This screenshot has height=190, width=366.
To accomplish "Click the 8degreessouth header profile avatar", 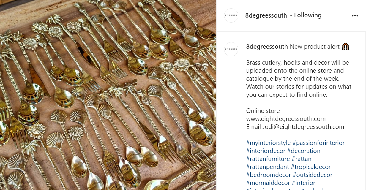I will click(x=231, y=15).
